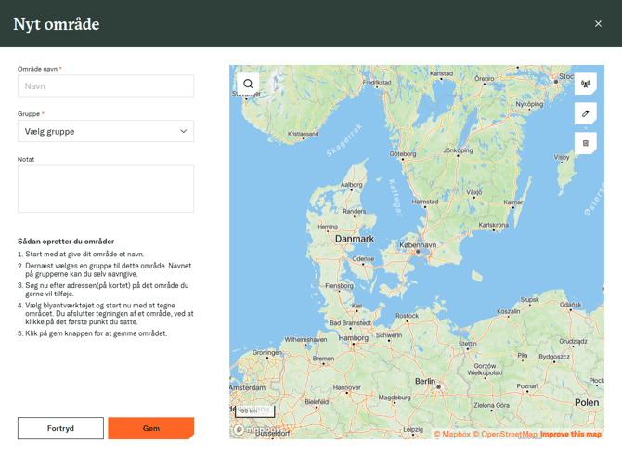Close the Nyt område dialog
The width and height of the screenshot is (622, 457).
click(598, 24)
